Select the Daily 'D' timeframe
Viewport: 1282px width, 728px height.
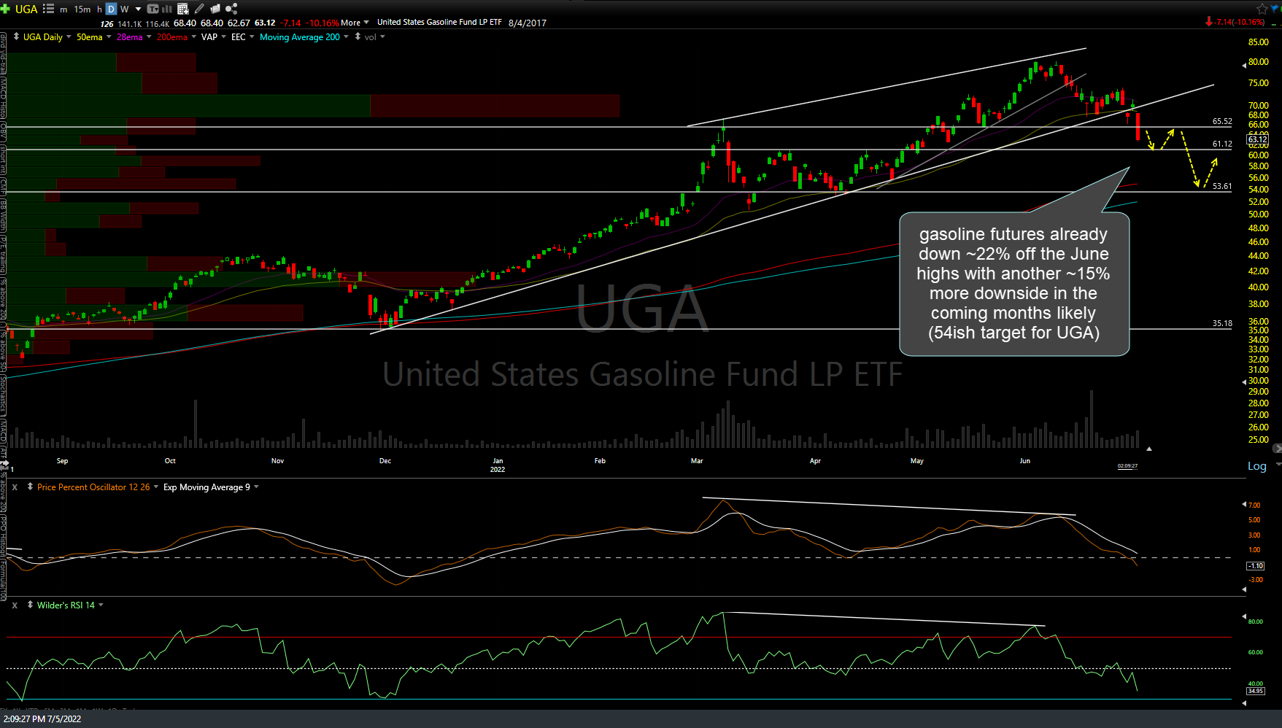click(111, 9)
